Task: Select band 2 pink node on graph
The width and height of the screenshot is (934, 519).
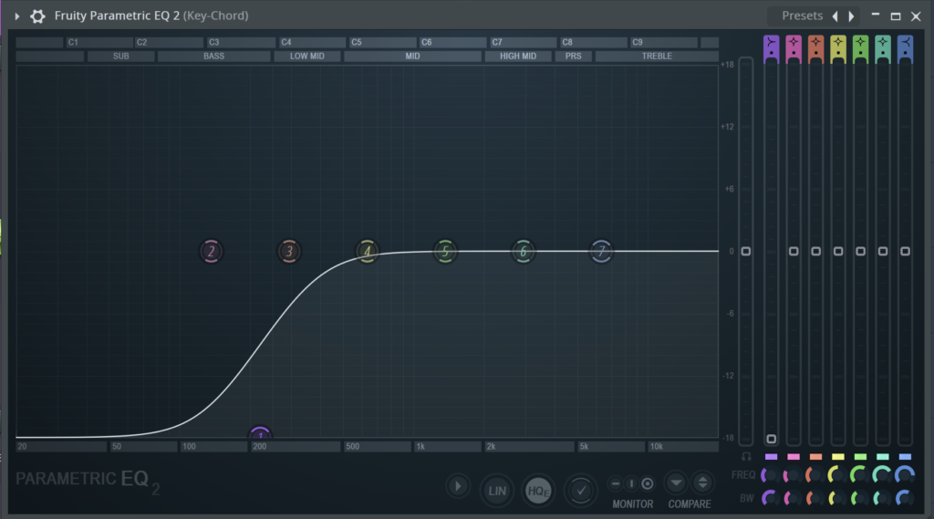Action: [211, 252]
